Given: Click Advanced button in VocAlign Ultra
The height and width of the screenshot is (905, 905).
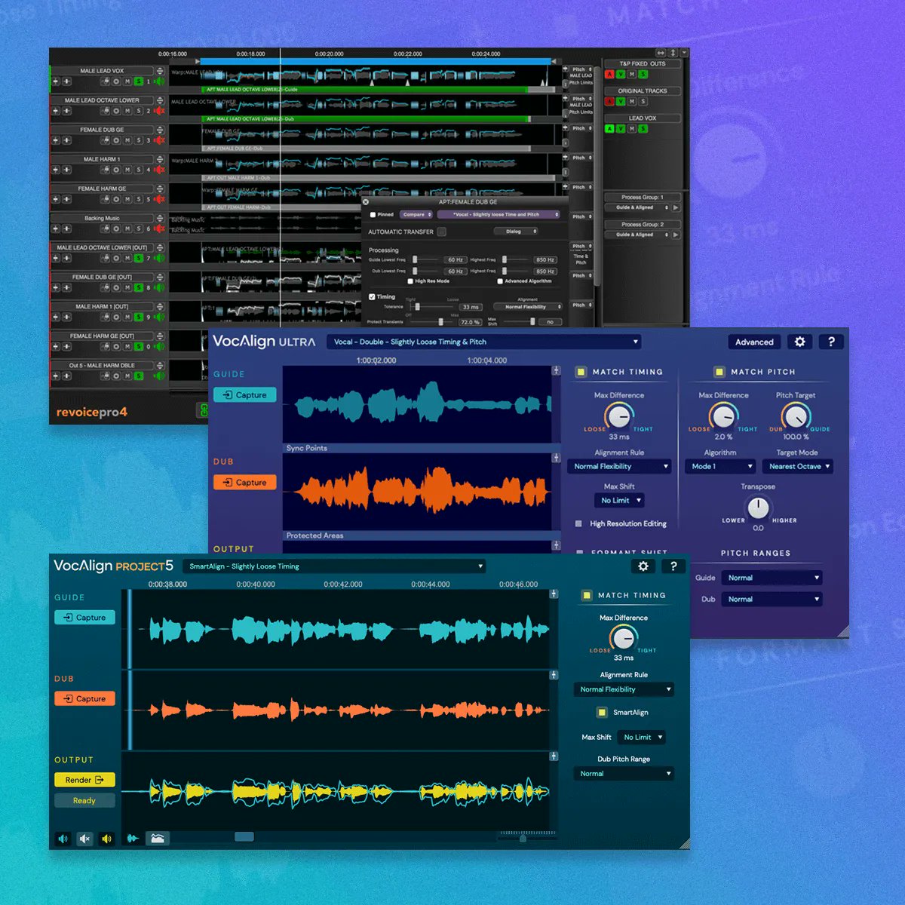Looking at the screenshot, I should pyautogui.click(x=754, y=342).
